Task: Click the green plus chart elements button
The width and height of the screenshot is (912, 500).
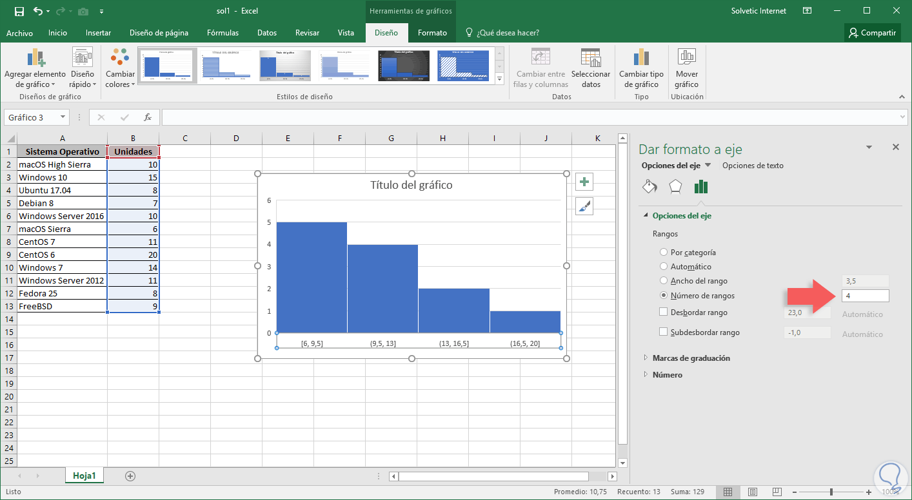Action: pos(584,182)
